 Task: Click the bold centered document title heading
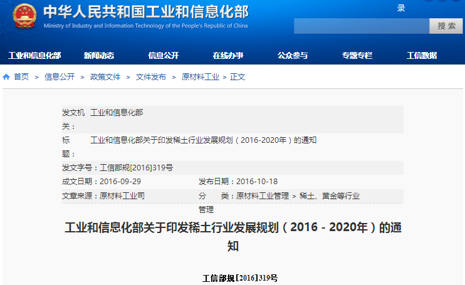tap(232, 236)
